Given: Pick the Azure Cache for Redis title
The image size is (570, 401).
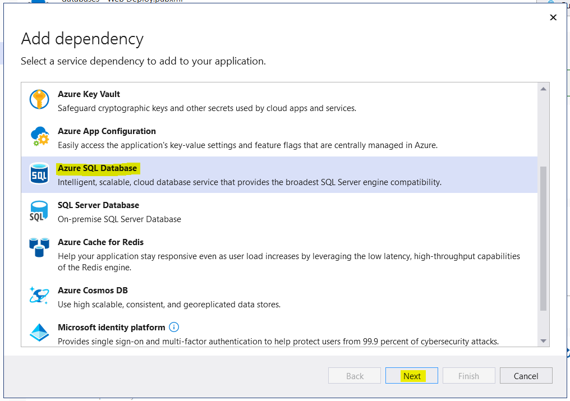Looking at the screenshot, I should tap(100, 242).
